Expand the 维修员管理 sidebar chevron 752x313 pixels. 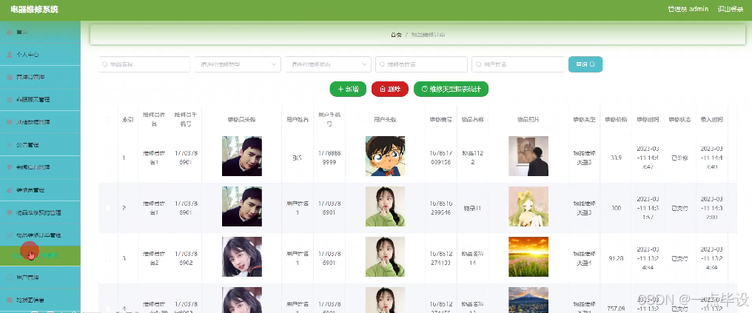[71, 190]
